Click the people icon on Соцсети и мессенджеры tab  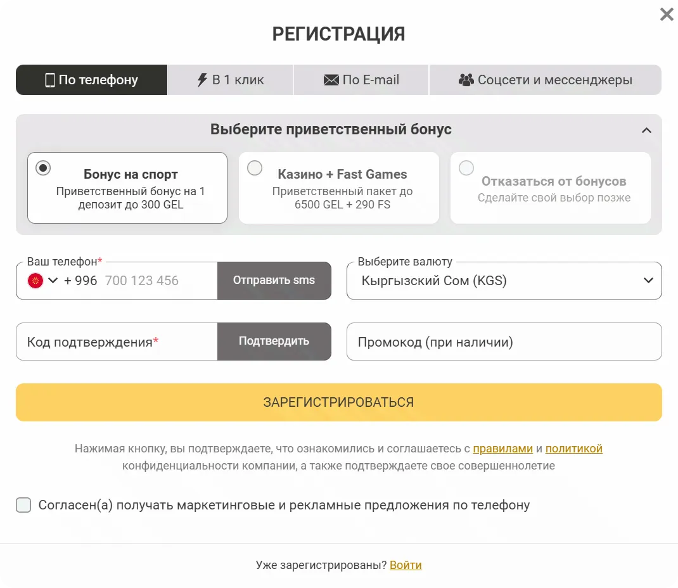tap(468, 79)
